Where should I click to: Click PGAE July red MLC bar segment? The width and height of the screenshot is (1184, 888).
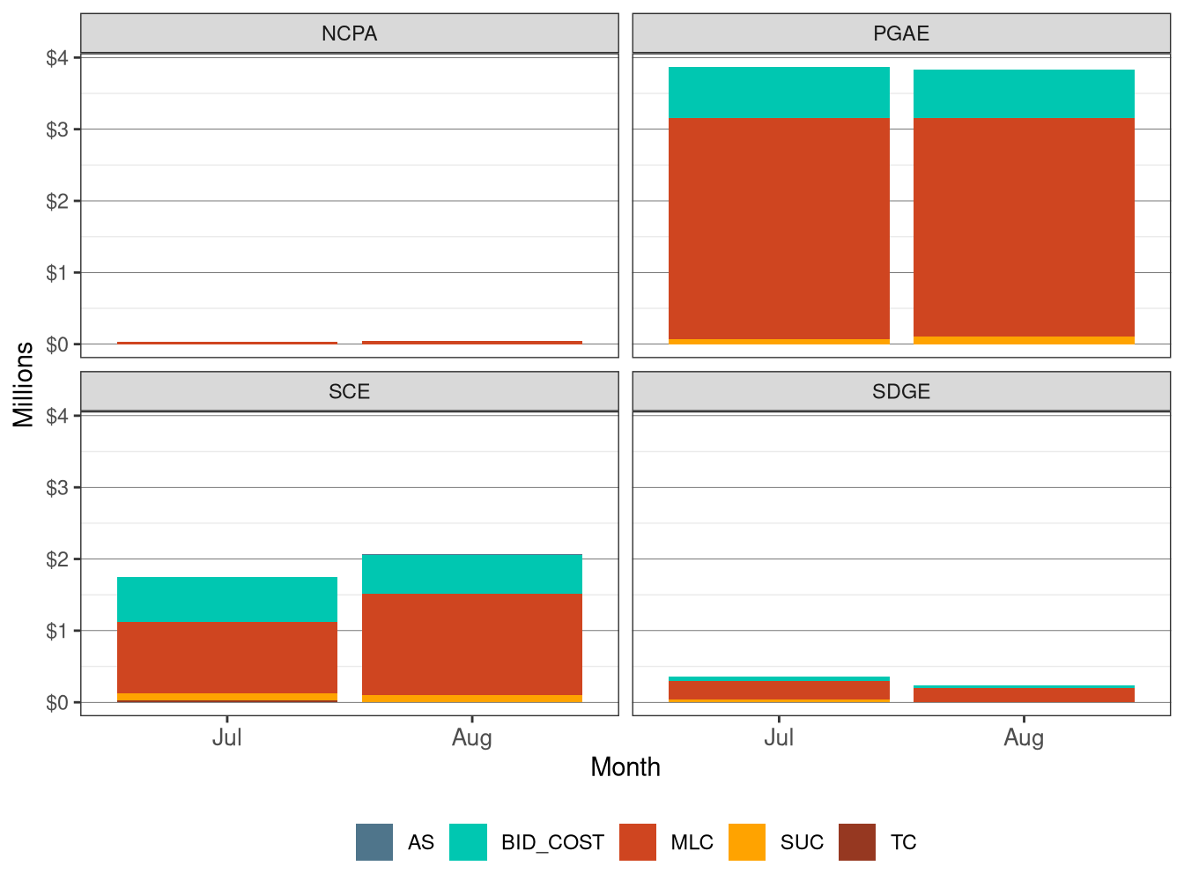(779, 228)
